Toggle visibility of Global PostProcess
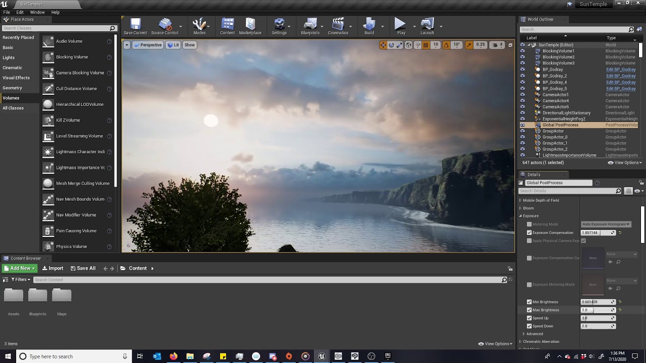The height and width of the screenshot is (363, 646). pos(522,125)
